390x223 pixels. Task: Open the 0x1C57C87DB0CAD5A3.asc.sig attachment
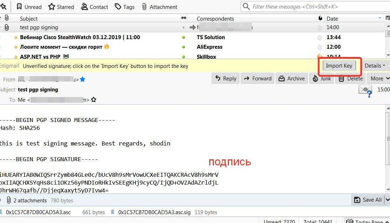point(154,212)
